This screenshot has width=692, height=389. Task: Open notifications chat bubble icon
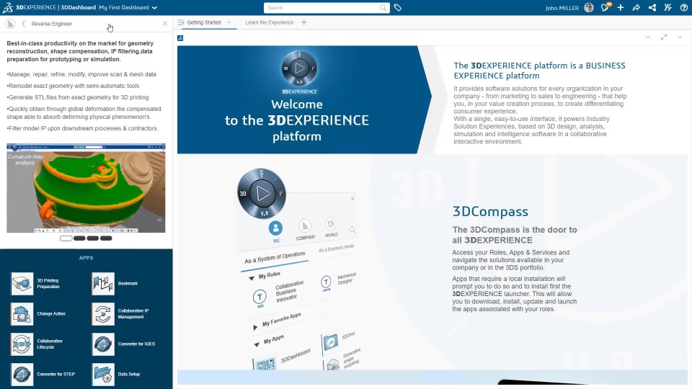[x=605, y=7]
